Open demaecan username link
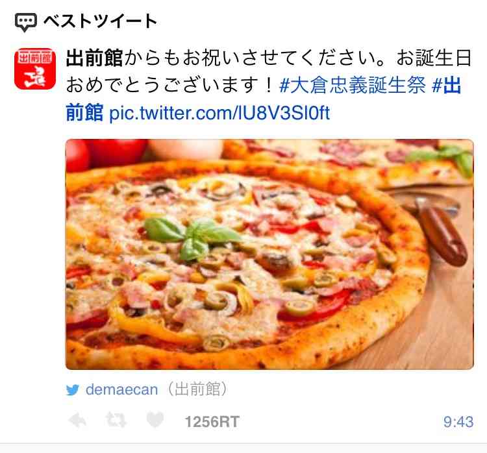 122,389
